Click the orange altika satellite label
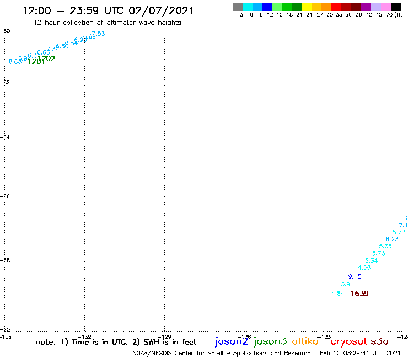Viewport: 408px width, 358px height. (305, 341)
